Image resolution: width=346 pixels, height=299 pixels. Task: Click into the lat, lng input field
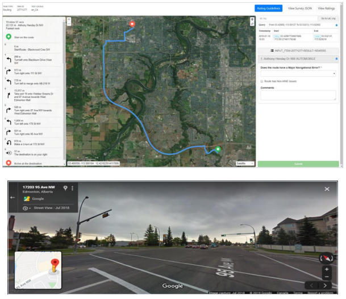[x=287, y=18]
